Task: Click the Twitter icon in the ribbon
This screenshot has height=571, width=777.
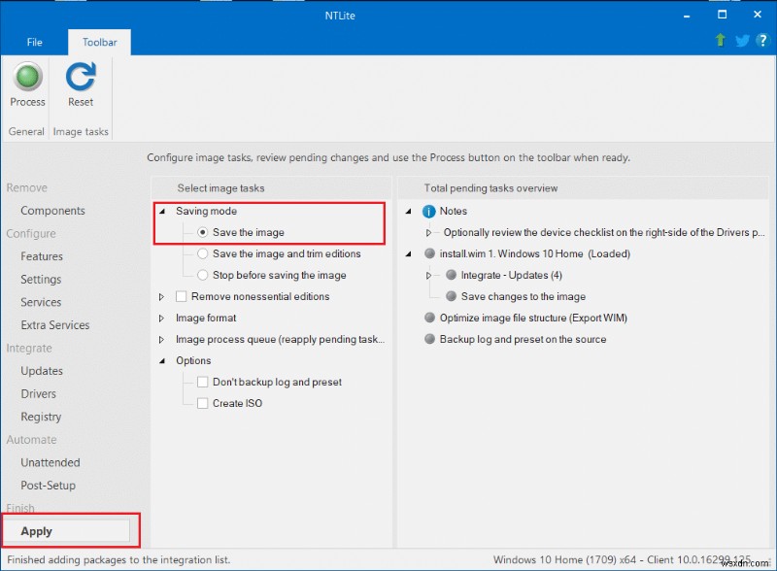Action: coord(741,41)
